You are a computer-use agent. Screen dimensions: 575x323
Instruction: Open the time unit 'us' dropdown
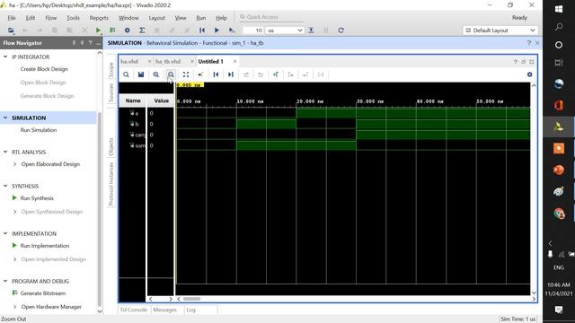(x=285, y=31)
